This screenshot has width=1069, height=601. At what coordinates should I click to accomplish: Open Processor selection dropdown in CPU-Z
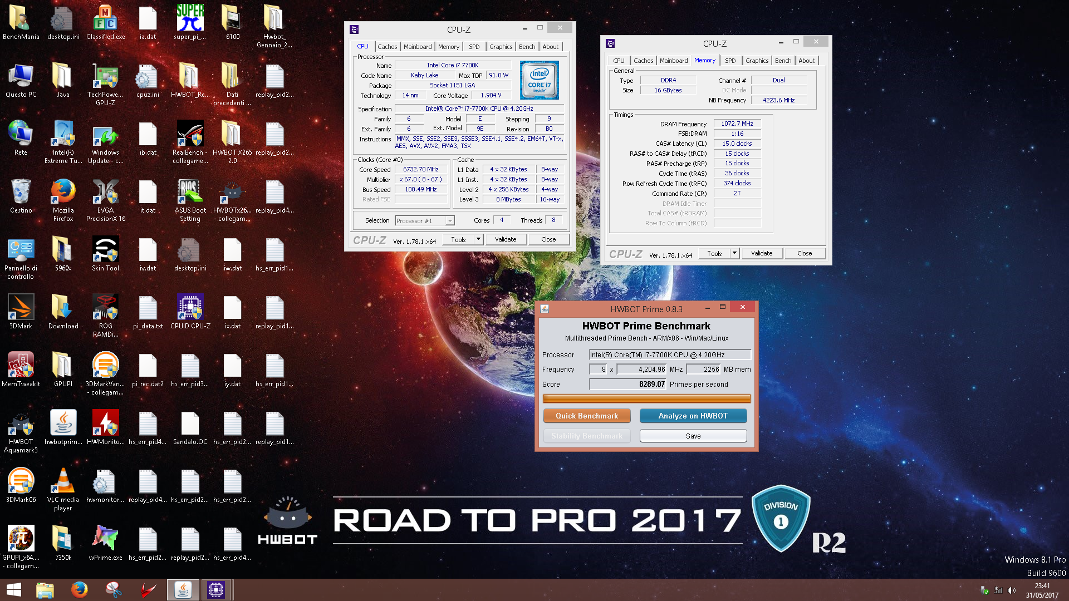coord(425,221)
